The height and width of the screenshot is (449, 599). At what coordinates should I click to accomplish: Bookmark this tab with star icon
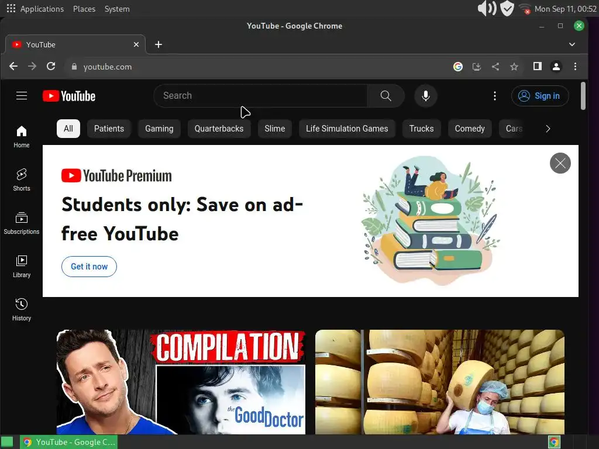[x=514, y=67]
